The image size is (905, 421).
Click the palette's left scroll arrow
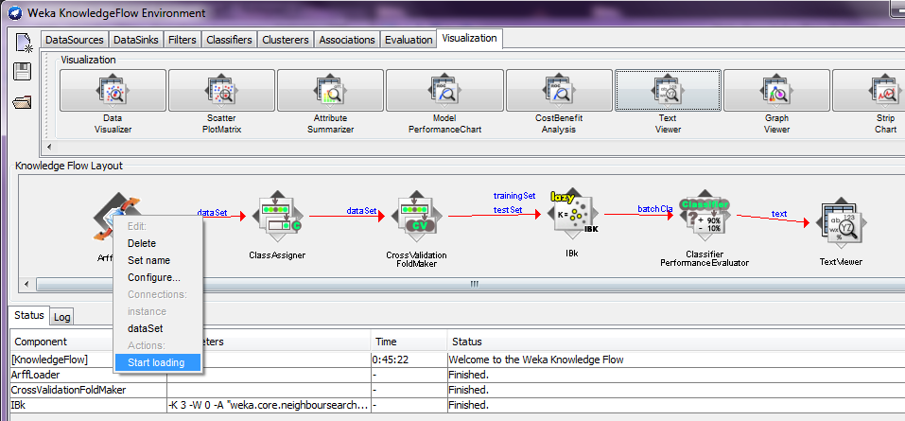click(x=49, y=147)
